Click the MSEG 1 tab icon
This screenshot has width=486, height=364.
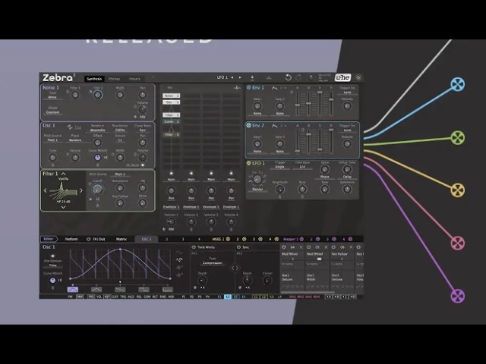pyautogui.click(x=228, y=239)
